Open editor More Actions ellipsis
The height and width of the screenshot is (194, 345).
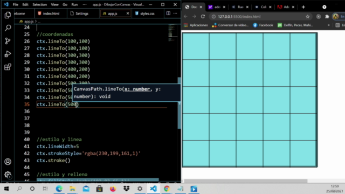tap(175, 13)
